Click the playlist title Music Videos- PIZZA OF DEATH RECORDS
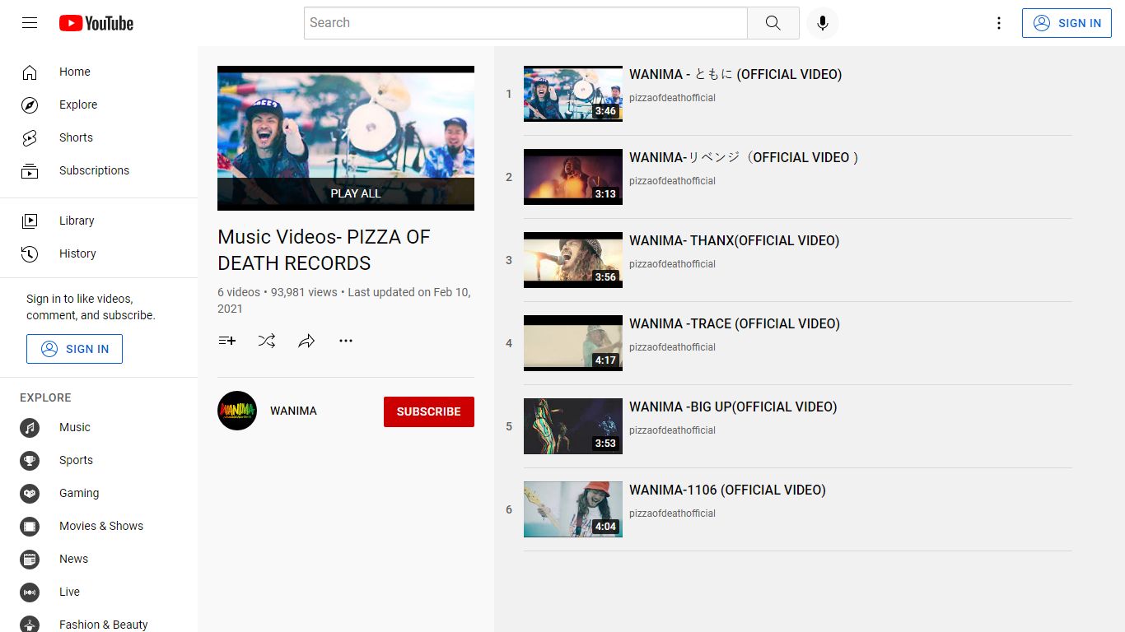Image resolution: width=1125 pixels, height=632 pixels. 324,250
